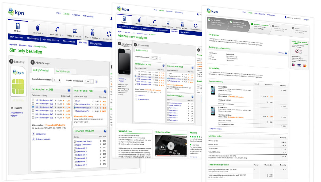Open the Klantenservice lifebuoy icon, left window
321x182 pixels.
click(109, 34)
